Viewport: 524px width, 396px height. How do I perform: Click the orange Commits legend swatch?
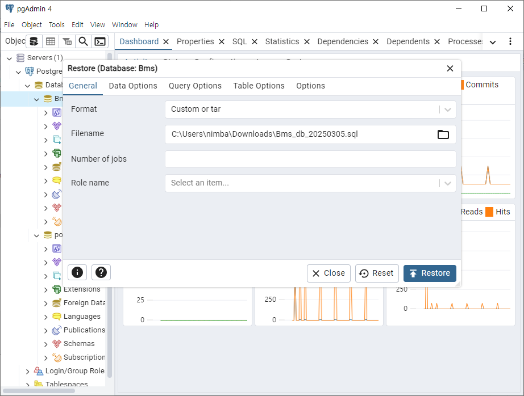[462, 85]
